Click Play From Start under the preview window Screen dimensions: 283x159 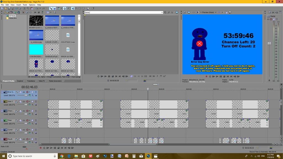213,77
